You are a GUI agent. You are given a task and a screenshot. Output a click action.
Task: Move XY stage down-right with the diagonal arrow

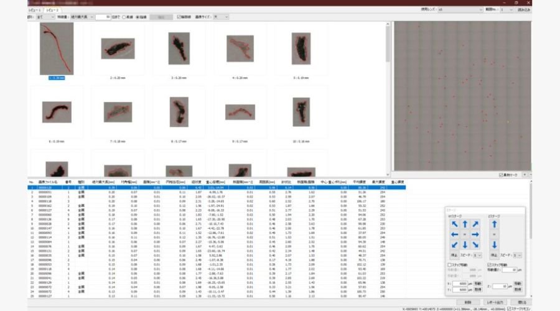tap(475, 245)
